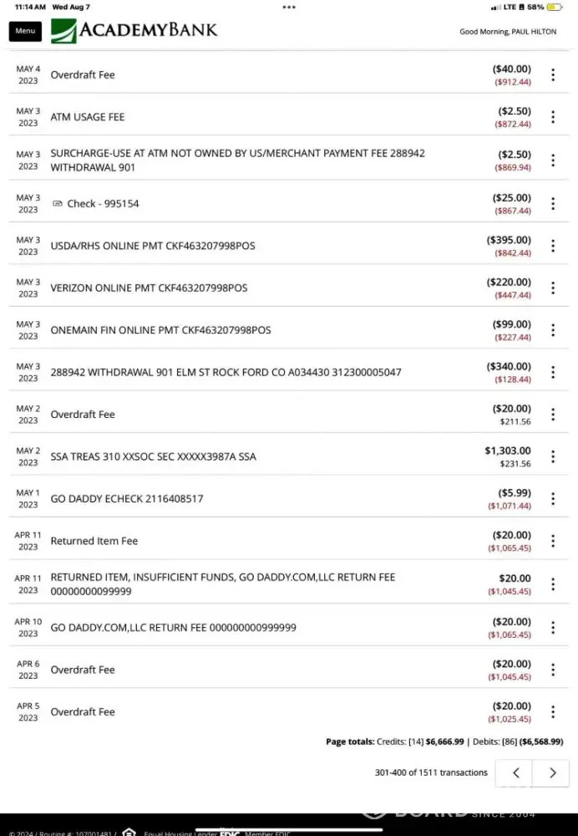Go to the previous page of transactions
The image size is (578, 836).
tap(516, 772)
